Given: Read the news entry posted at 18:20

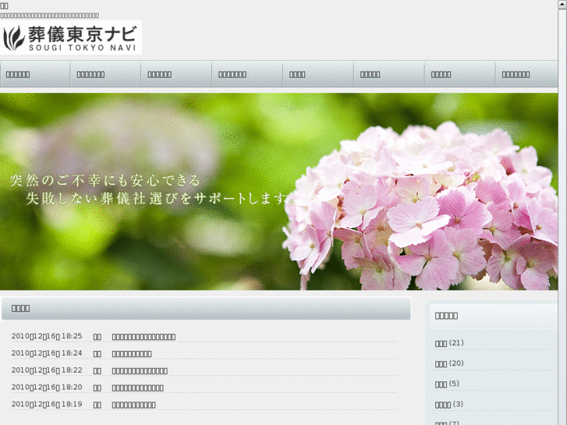Looking at the screenshot, I should [x=137, y=388].
